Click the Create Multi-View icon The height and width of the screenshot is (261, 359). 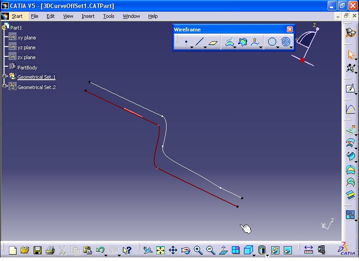pyautogui.click(x=235, y=250)
